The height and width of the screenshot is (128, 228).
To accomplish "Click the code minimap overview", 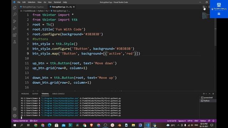I will (x=206, y=16).
